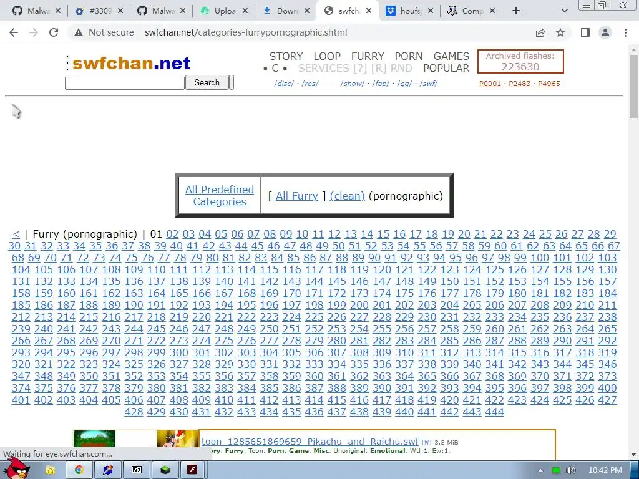This screenshot has height=479, width=639.
Task: Focus the site search text box
Action: pos(125,83)
